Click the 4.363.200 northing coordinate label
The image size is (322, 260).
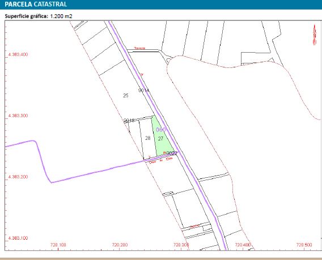coord(18,177)
